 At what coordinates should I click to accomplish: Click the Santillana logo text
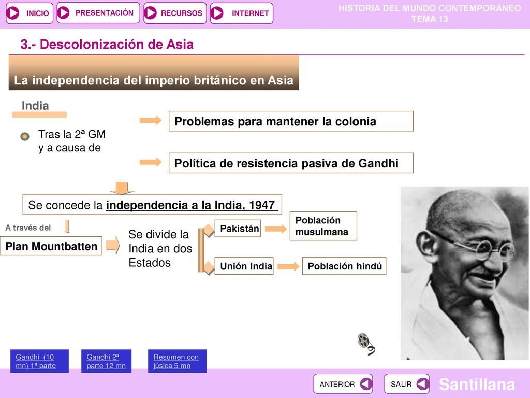click(x=477, y=384)
